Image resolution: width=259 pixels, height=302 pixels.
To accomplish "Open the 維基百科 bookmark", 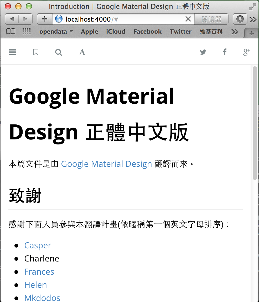I will tap(211, 31).
